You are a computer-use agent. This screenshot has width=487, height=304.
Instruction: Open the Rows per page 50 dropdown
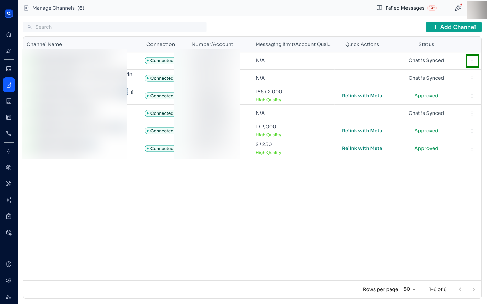click(x=410, y=289)
